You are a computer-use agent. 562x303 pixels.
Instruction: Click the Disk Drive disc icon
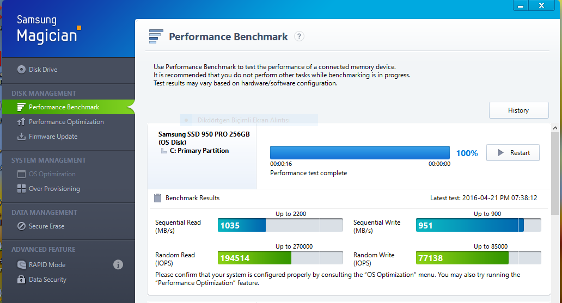coord(21,70)
